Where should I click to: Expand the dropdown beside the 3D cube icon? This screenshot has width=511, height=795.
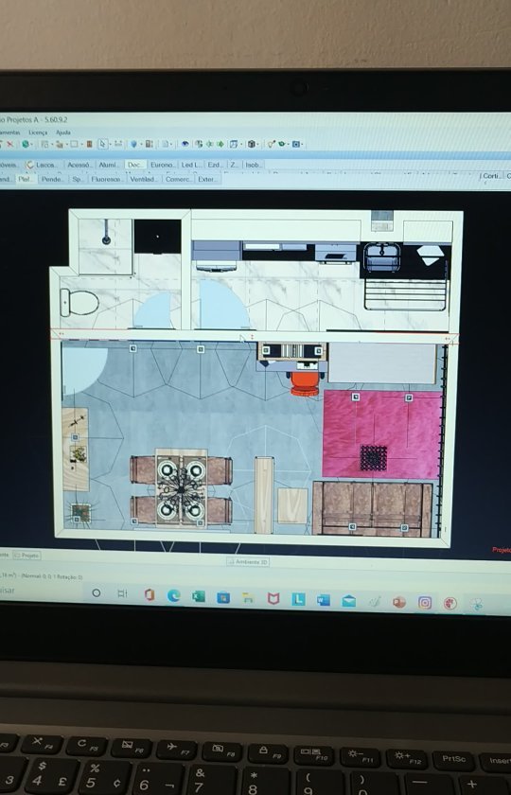tap(257, 145)
